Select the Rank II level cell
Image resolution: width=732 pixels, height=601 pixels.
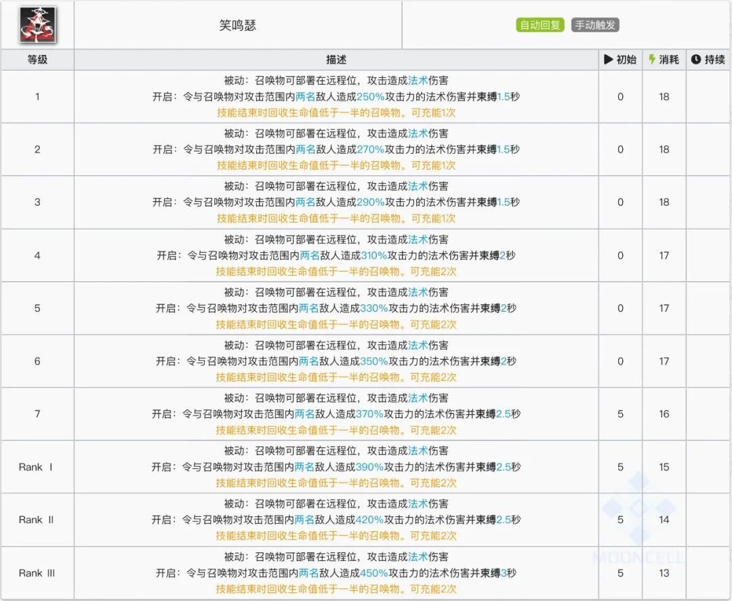[x=37, y=520]
